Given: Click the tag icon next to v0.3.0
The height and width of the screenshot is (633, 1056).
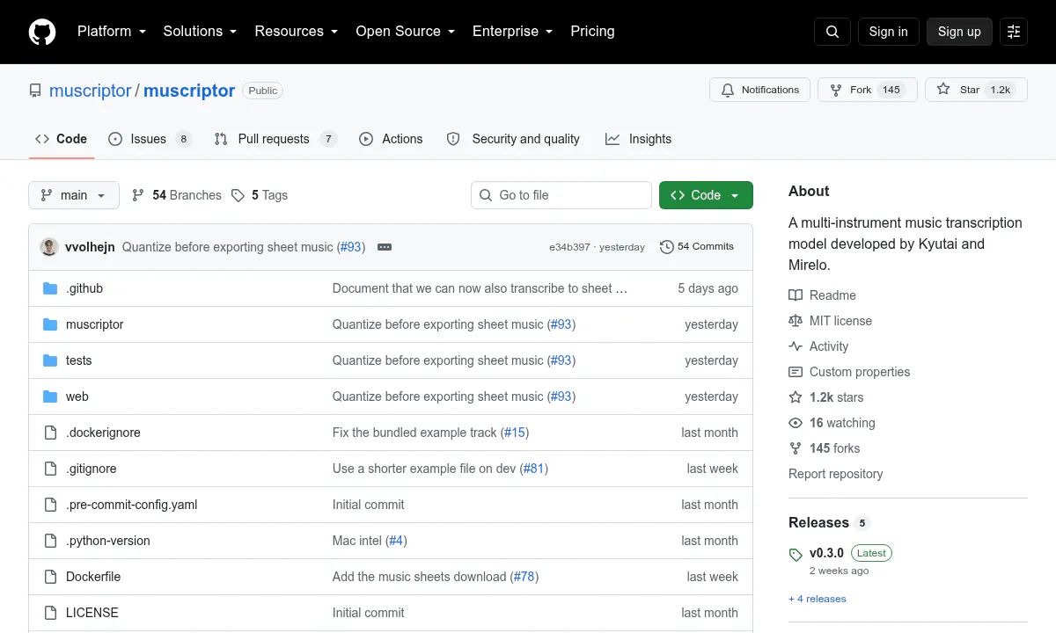Looking at the screenshot, I should pyautogui.click(x=796, y=554).
